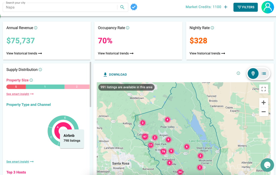Open the FILTERS panel

point(246,7)
